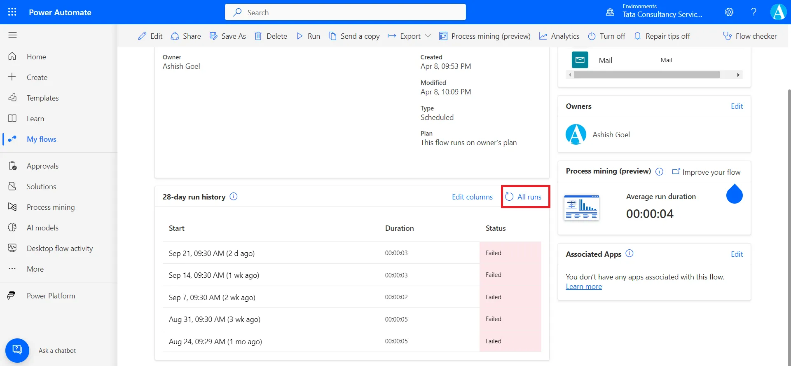Select Send a copy option
This screenshot has height=366, width=791.
click(354, 36)
